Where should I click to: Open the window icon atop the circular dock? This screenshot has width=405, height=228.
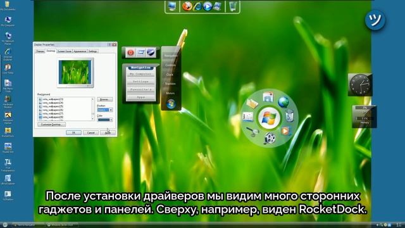coord(268,97)
